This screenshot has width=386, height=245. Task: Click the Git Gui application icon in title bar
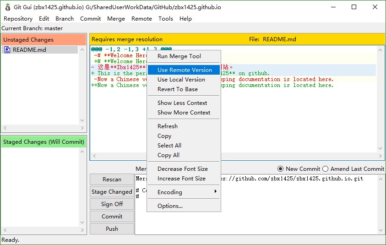(8, 7)
